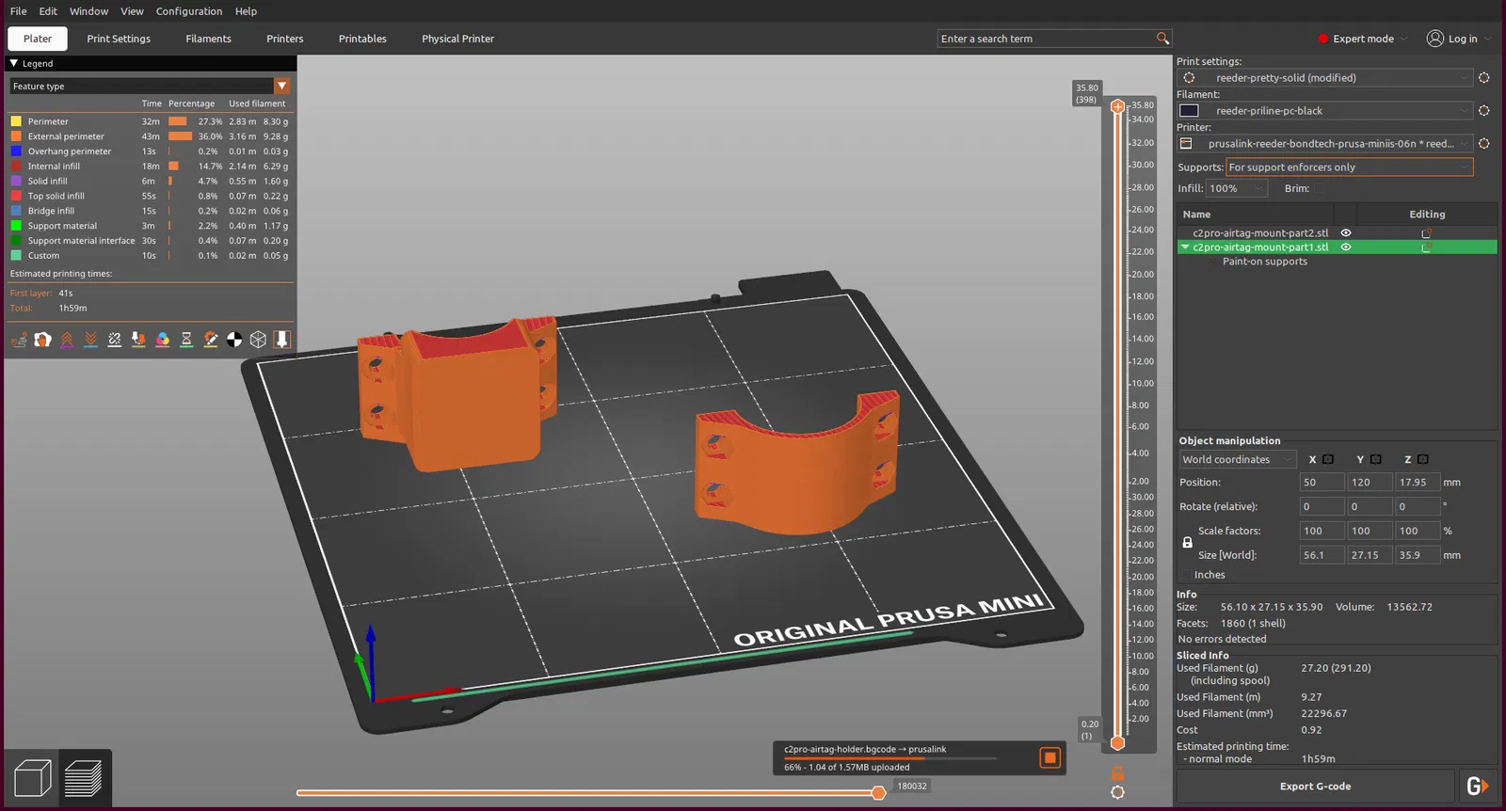
Task: Open the Configuration menu
Action: tap(189, 11)
